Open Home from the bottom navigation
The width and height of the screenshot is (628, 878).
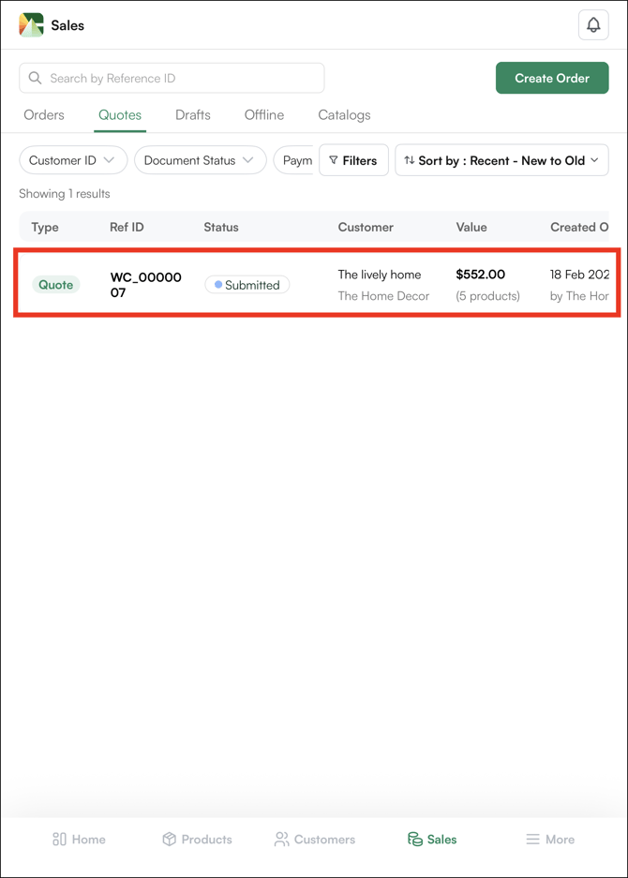tap(79, 840)
